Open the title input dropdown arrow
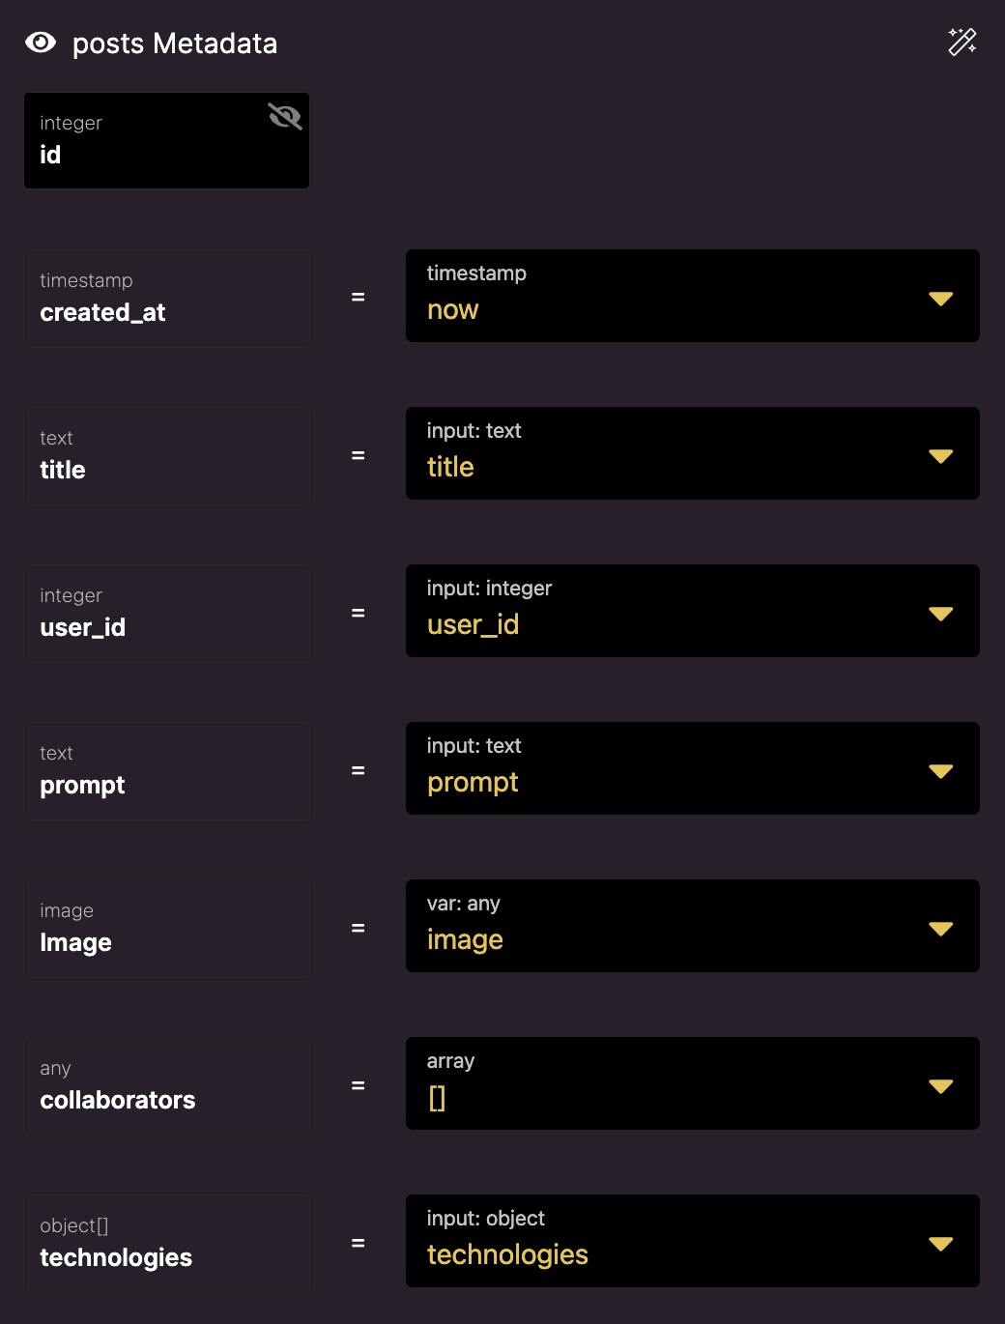The image size is (1005, 1324). (941, 456)
